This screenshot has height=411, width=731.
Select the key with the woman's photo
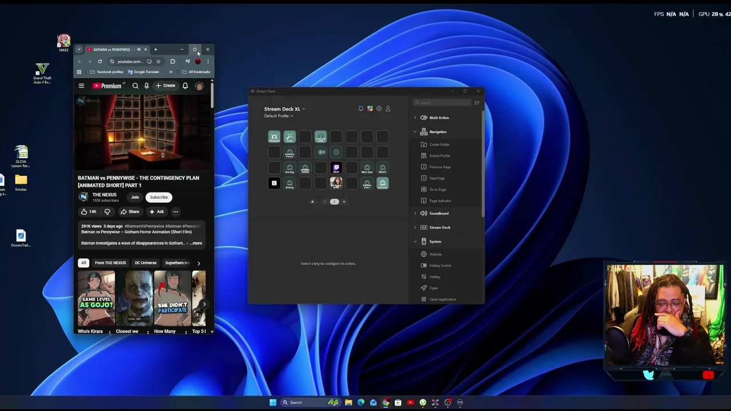[336, 183]
